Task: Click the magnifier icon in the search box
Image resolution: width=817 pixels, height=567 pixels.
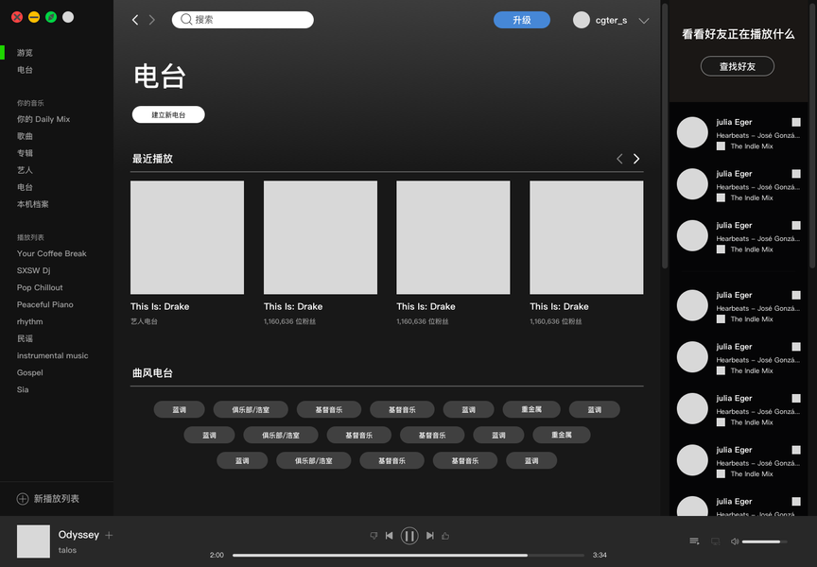Action: coord(186,20)
